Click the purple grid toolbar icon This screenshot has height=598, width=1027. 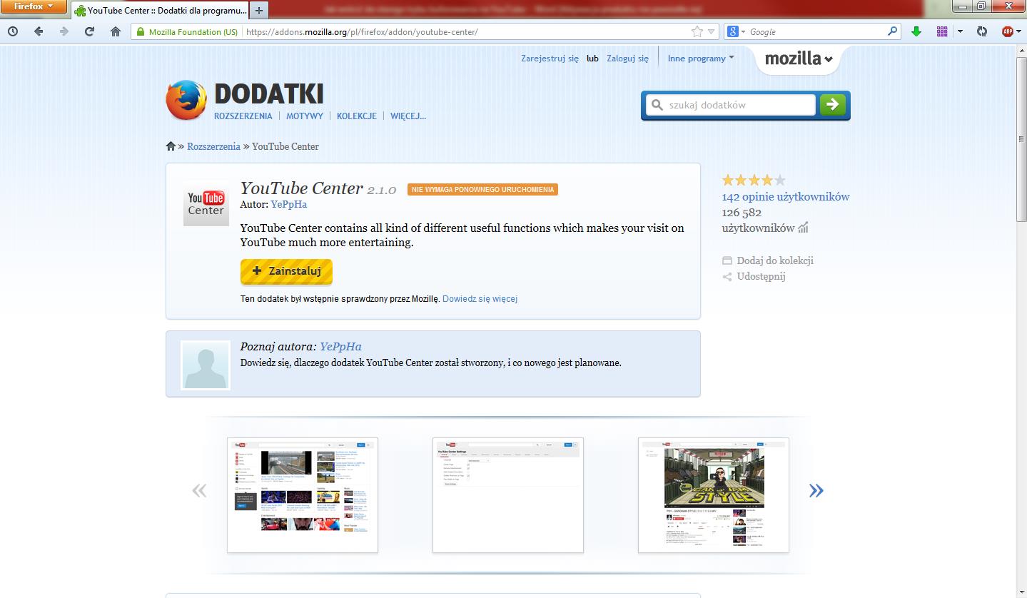(x=942, y=31)
